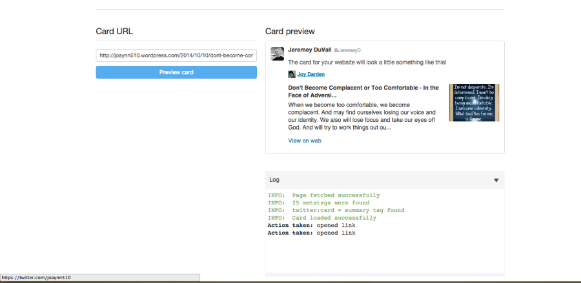
Task: Select the '25 metatags were found' log line
Action: click(318, 202)
